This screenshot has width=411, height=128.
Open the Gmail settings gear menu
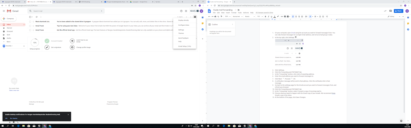[195, 17]
